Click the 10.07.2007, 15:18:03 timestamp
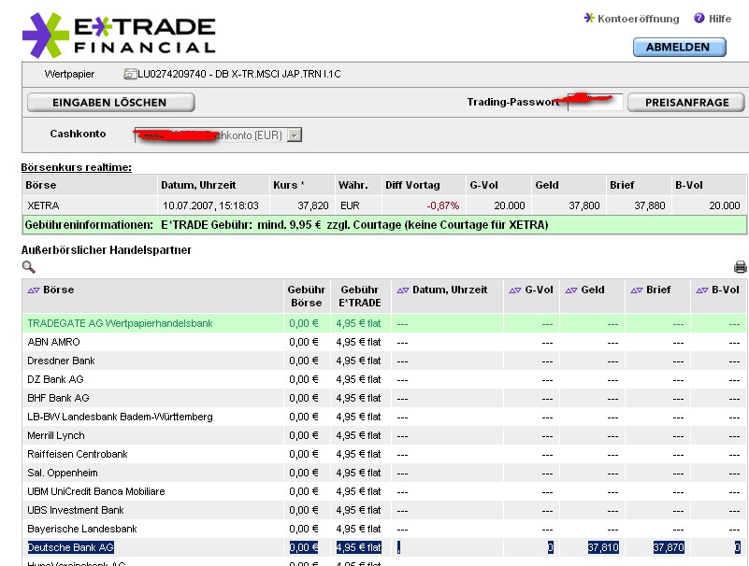 (210, 205)
